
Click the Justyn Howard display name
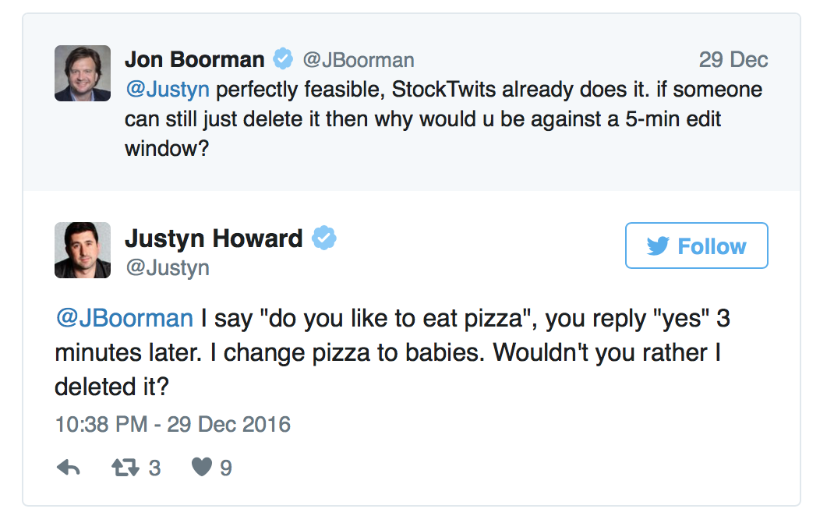[214, 238]
